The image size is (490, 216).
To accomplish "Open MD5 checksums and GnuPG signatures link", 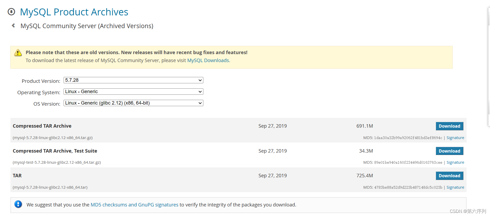I will [x=134, y=205].
